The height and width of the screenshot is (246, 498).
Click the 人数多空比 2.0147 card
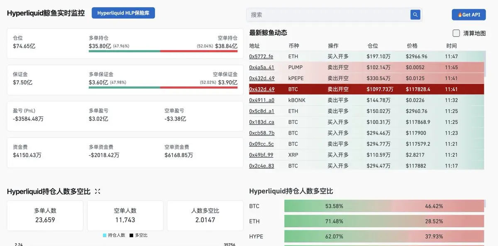(x=205, y=216)
